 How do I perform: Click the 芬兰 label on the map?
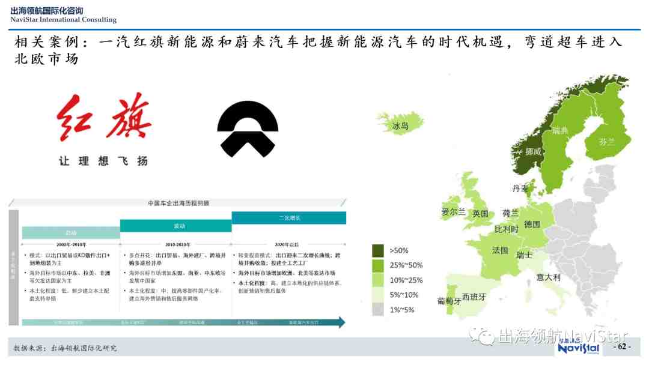pyautogui.click(x=606, y=142)
